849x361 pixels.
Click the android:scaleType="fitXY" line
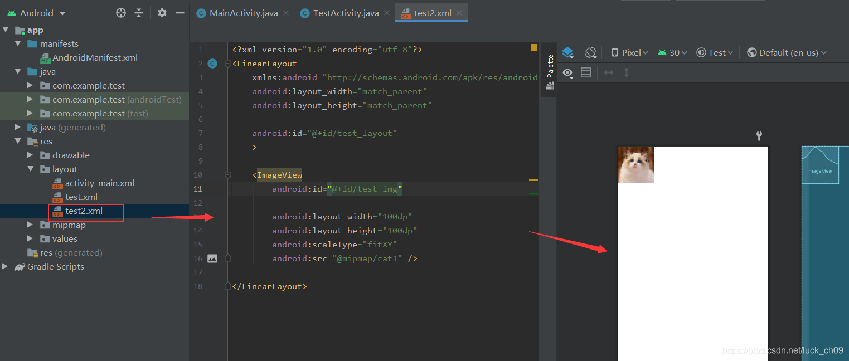pyautogui.click(x=334, y=245)
